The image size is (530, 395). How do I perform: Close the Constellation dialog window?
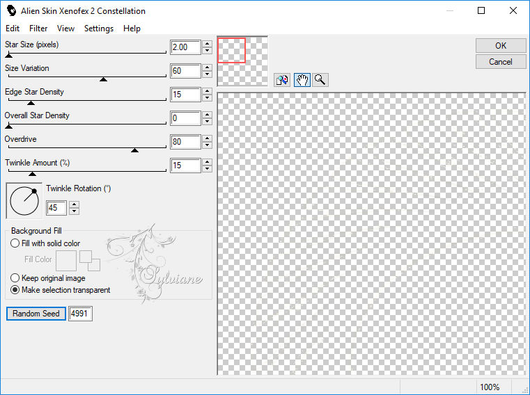pyautogui.click(x=513, y=10)
